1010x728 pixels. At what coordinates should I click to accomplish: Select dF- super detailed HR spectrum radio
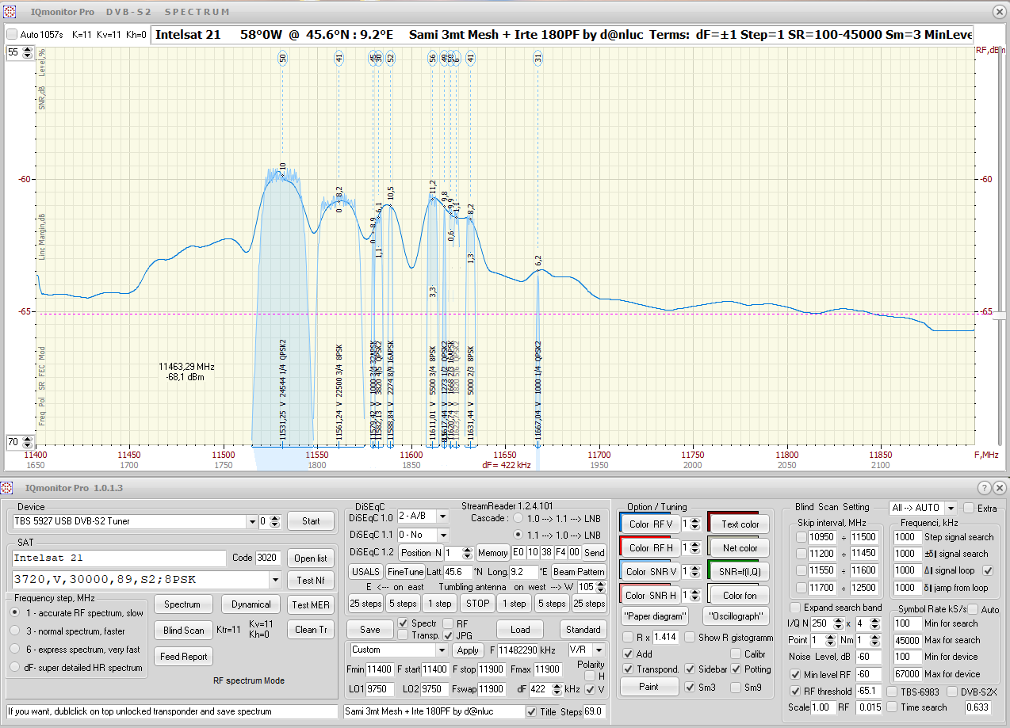click(x=15, y=668)
